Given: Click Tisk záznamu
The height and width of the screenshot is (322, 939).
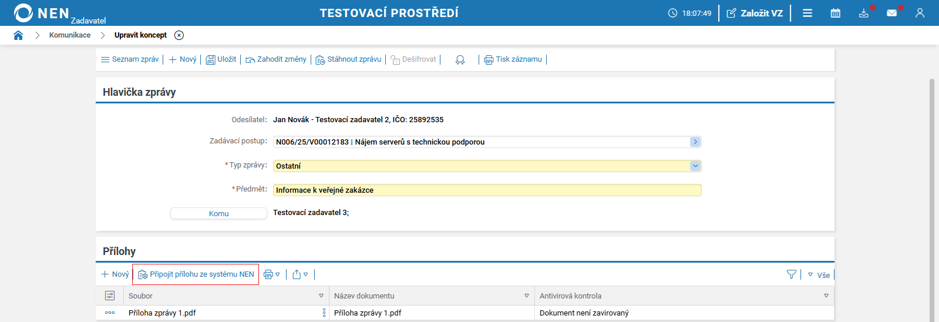Looking at the screenshot, I should point(513,59).
